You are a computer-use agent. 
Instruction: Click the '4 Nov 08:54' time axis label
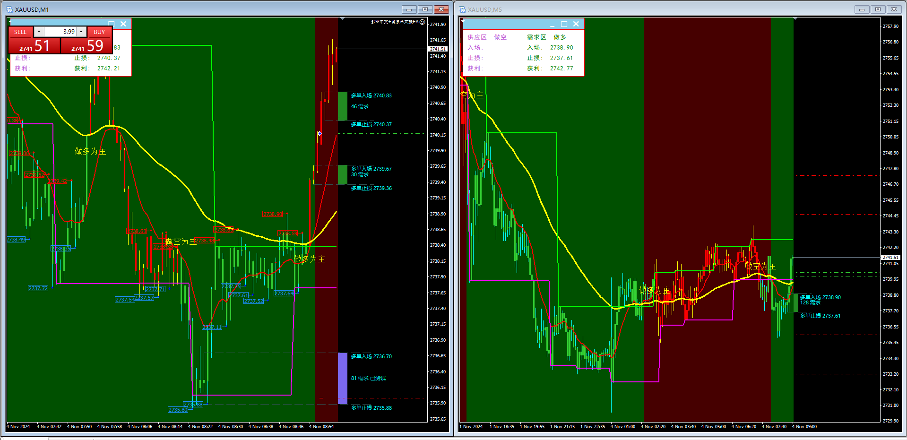pyautogui.click(x=321, y=427)
